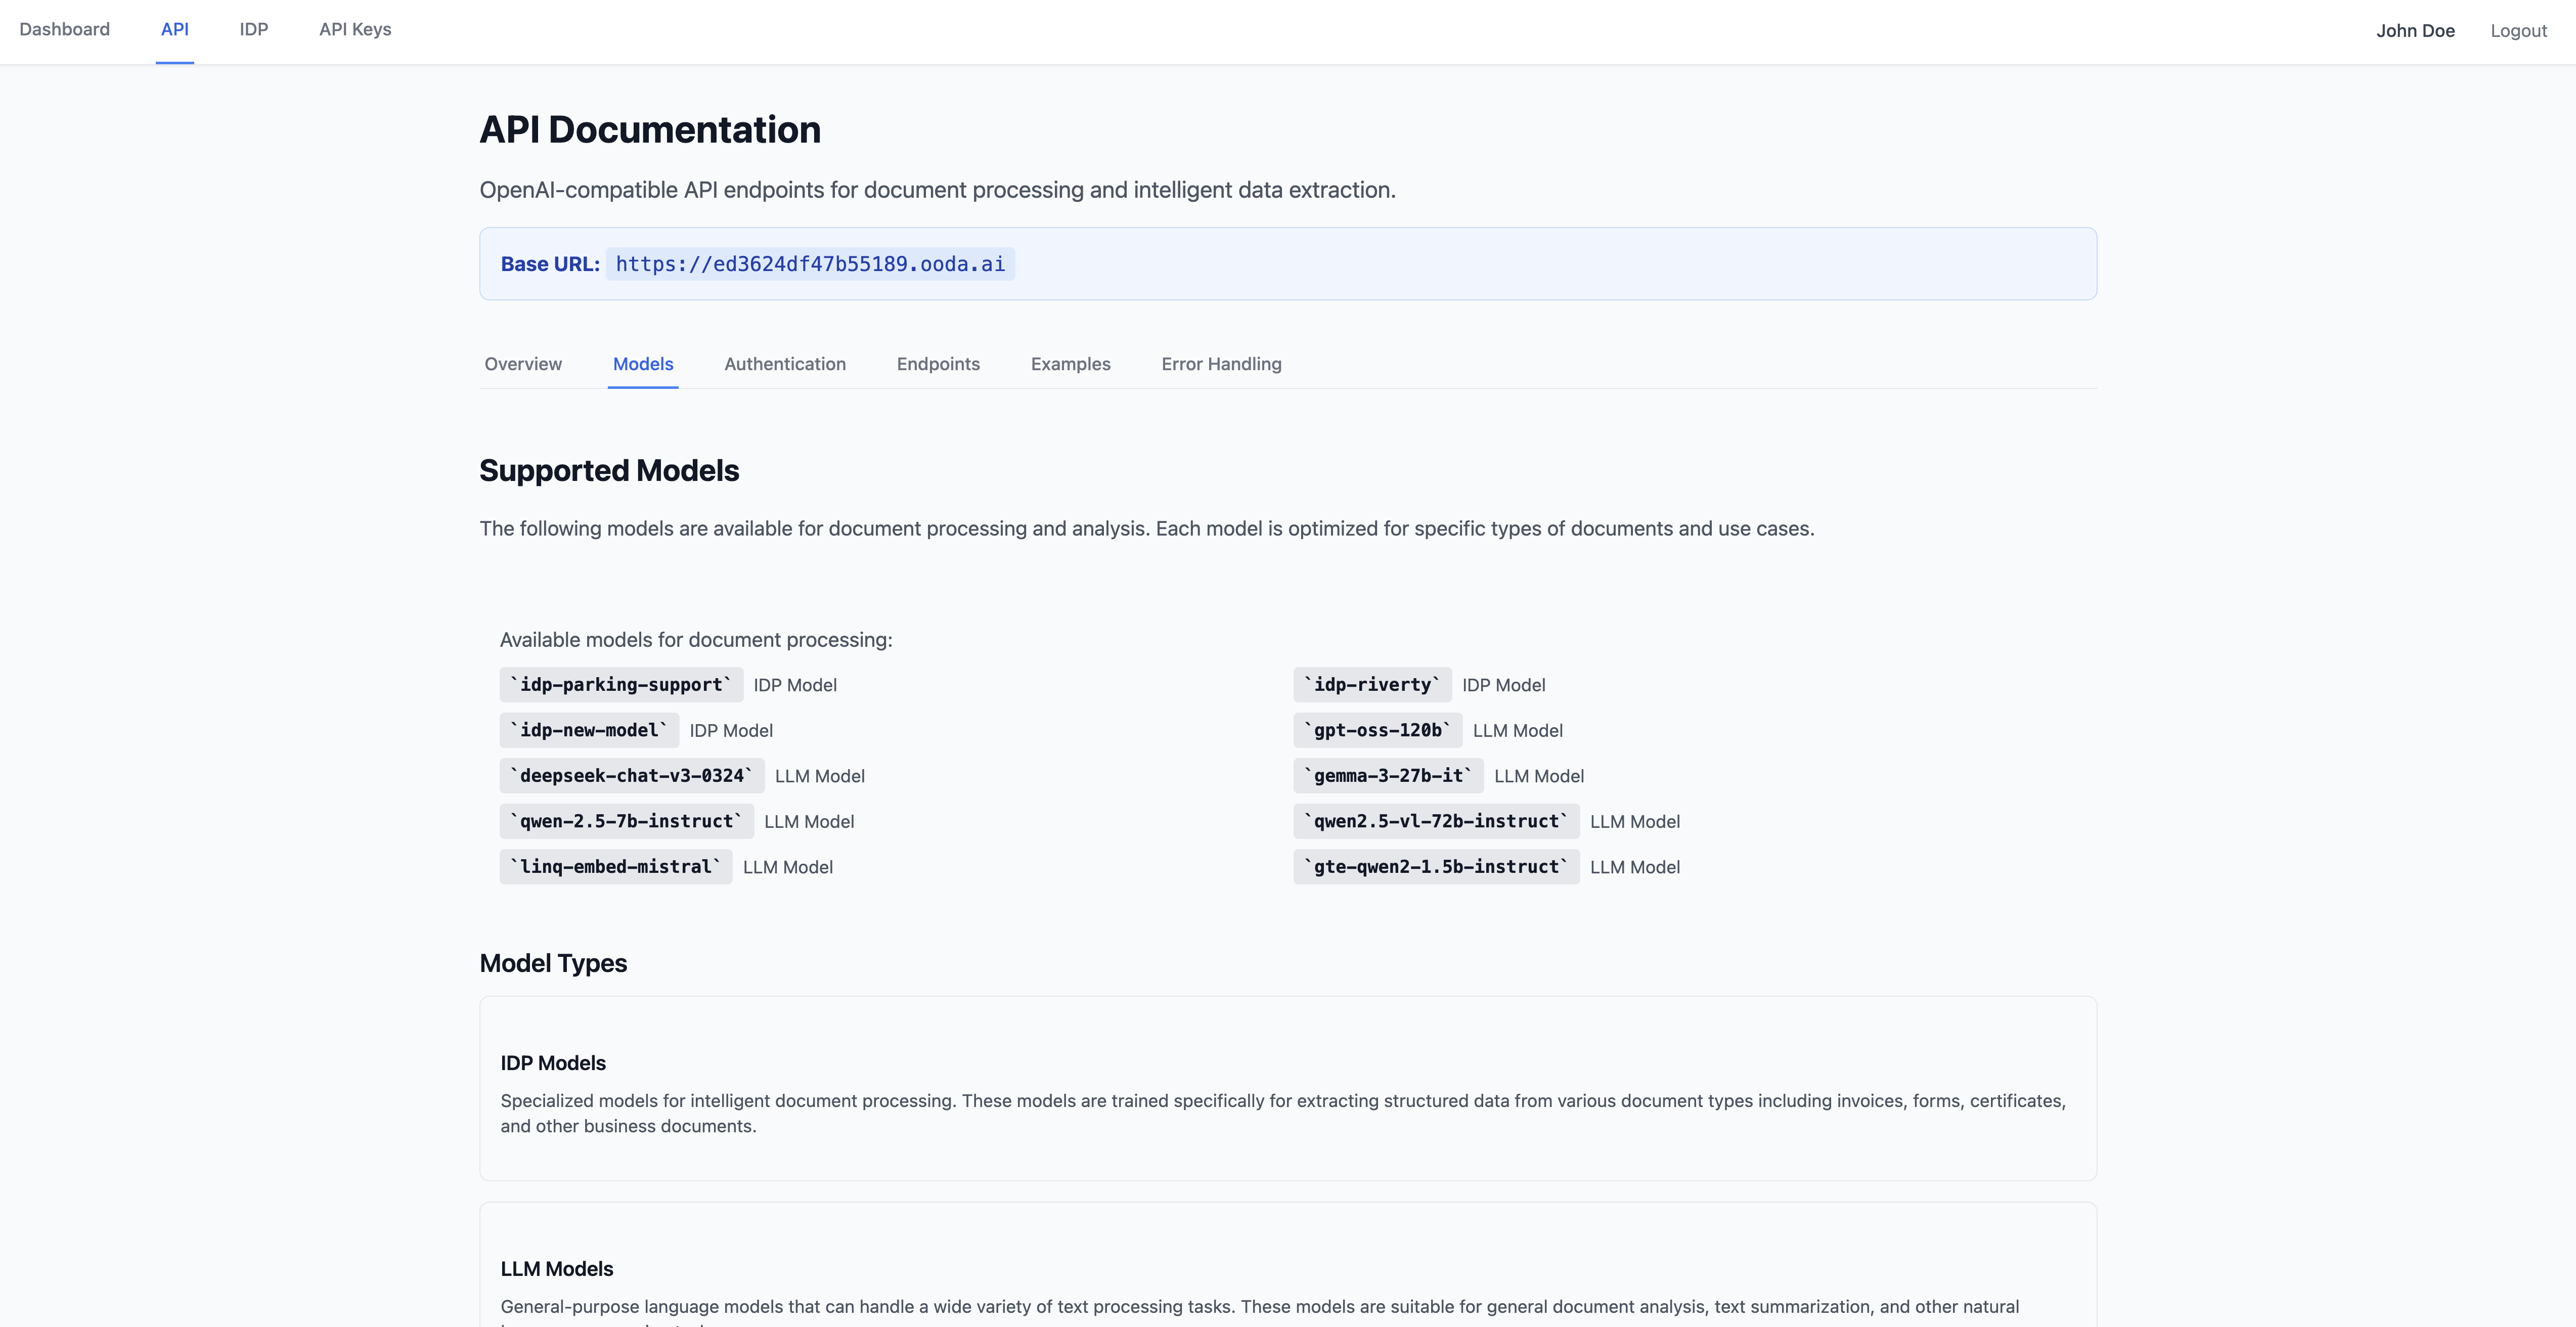Viewport: 2576px width, 1327px height.
Task: Select the gpt-oss-120b model tag
Action: click(x=1376, y=730)
